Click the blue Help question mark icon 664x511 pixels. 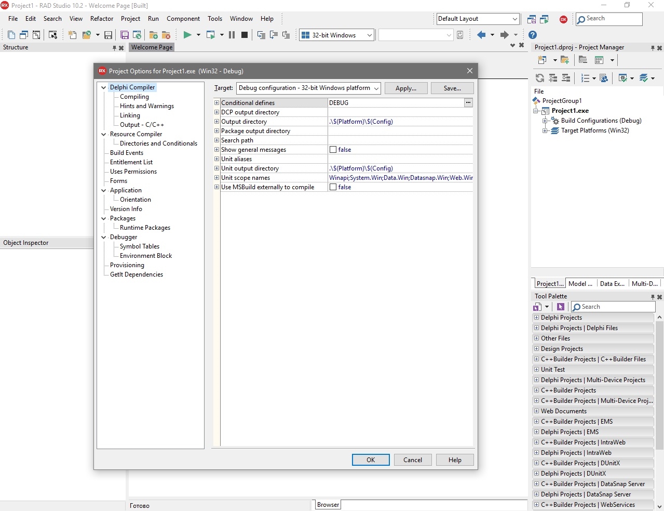533,35
